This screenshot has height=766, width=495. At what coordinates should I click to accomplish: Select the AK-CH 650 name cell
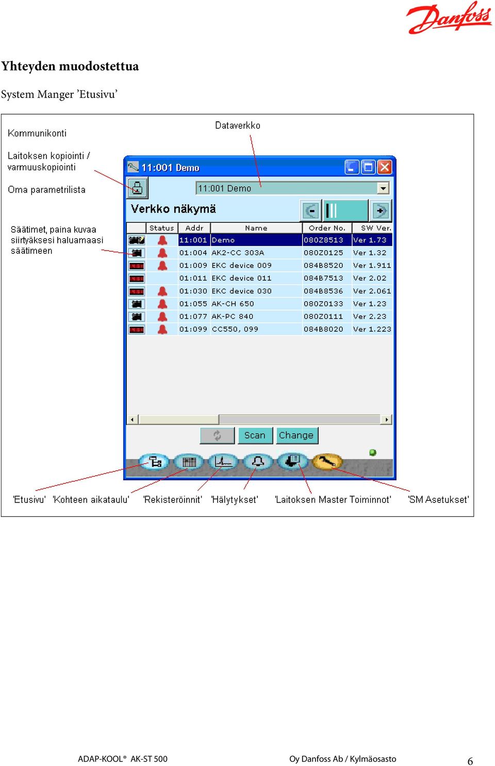pos(256,304)
